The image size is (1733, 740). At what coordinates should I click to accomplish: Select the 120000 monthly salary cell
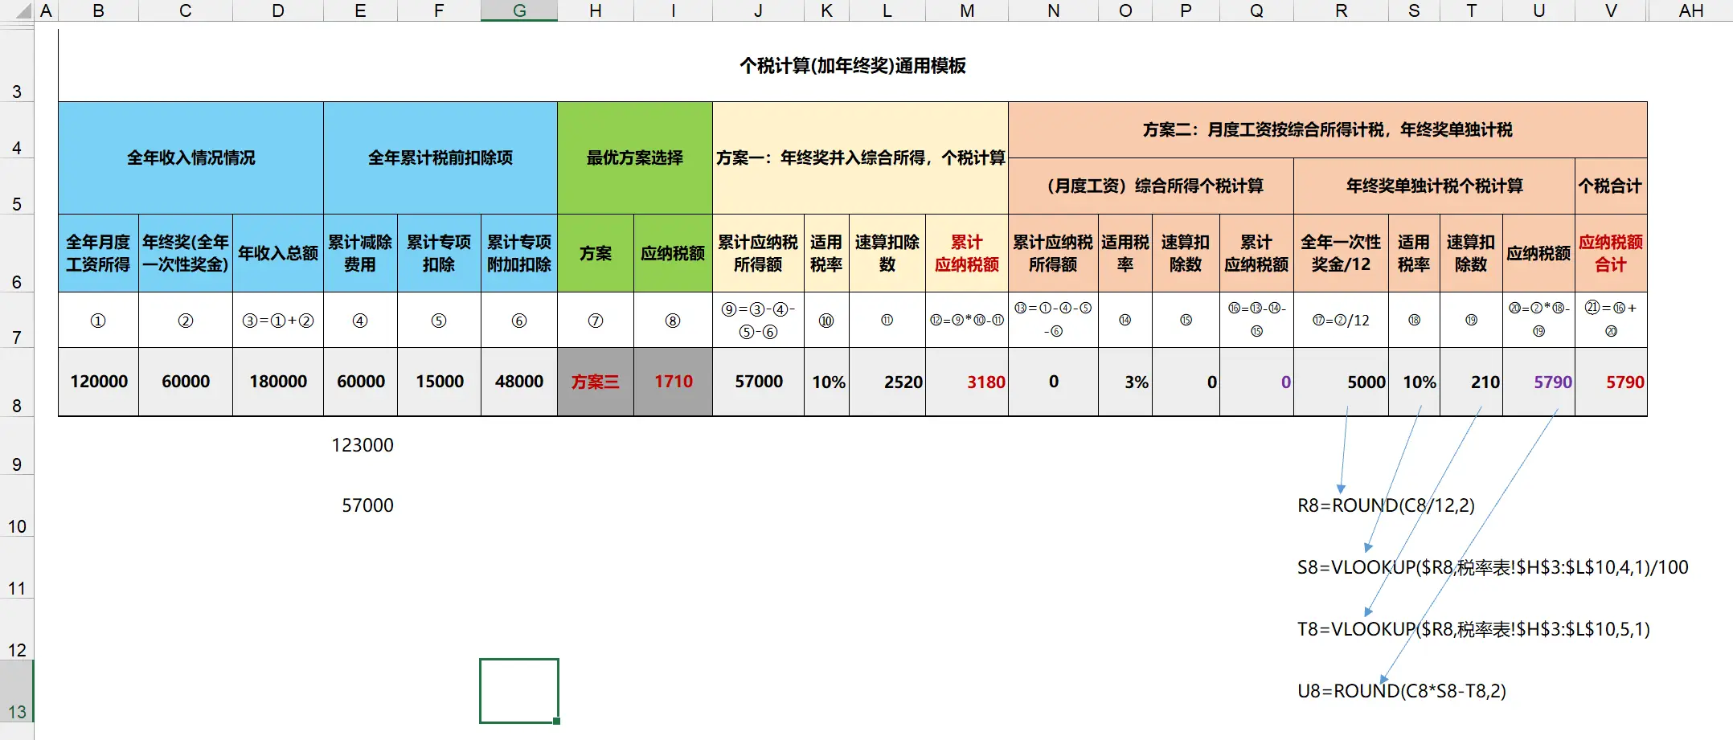click(x=99, y=382)
